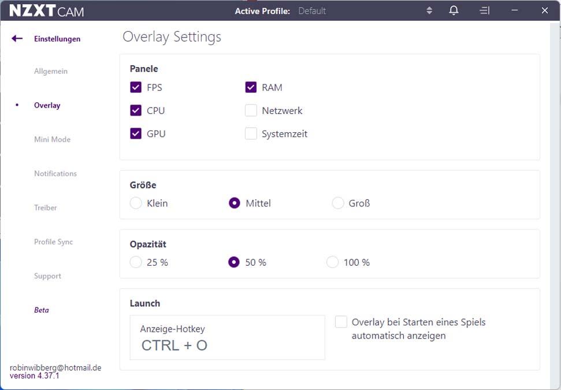This screenshot has height=390, width=561.
Task: Enable the Systemzeit panel checkbox
Action: pos(251,134)
